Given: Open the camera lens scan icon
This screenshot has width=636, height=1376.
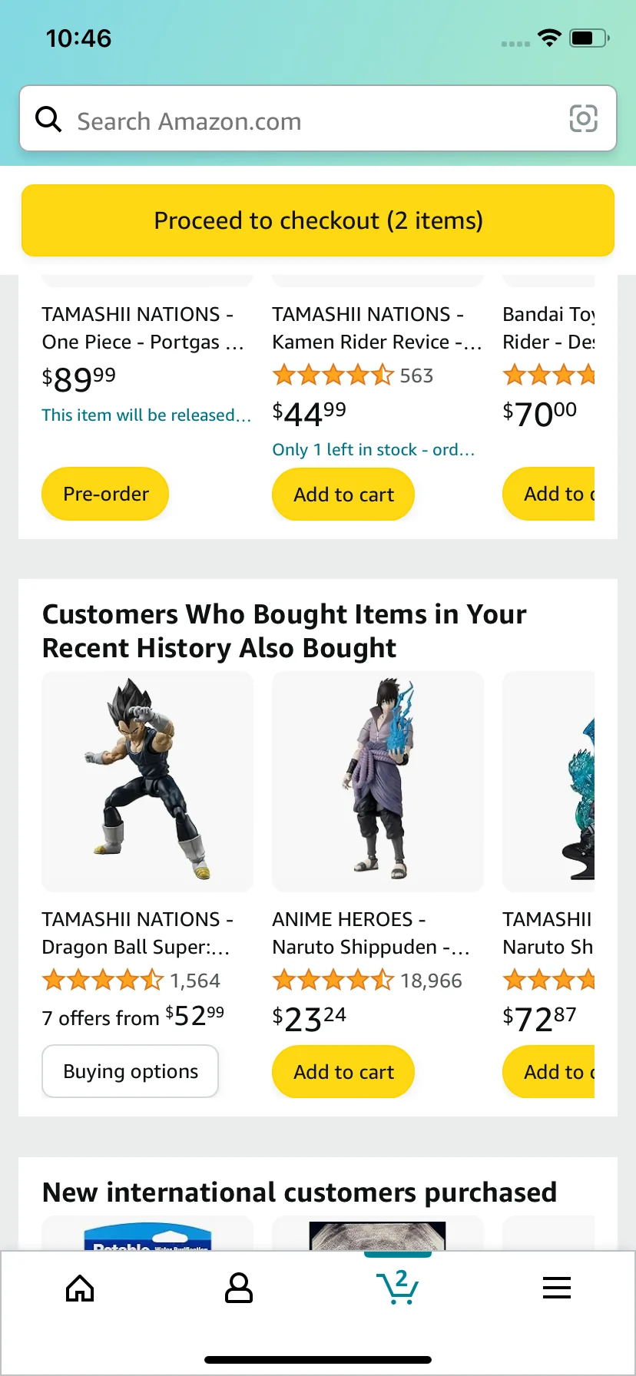Looking at the screenshot, I should coord(583,119).
